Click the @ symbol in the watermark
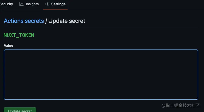This screenshot has width=204, height=112. point(164,105)
